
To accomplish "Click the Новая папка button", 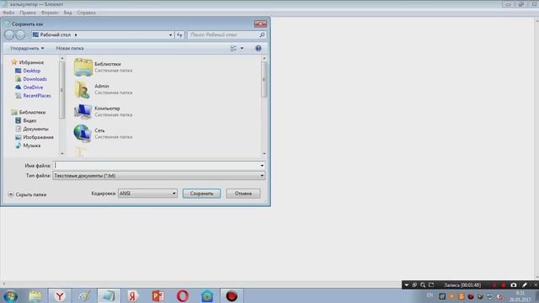I will (70, 49).
